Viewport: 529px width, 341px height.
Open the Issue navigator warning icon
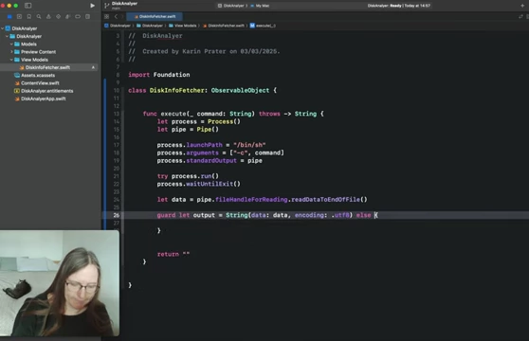(x=48, y=16)
